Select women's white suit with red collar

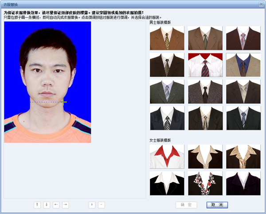click(167, 157)
